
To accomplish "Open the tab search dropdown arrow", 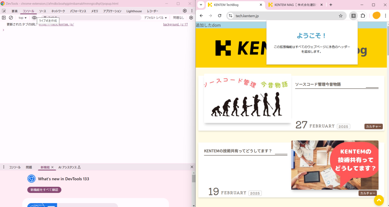I will point(201,5).
